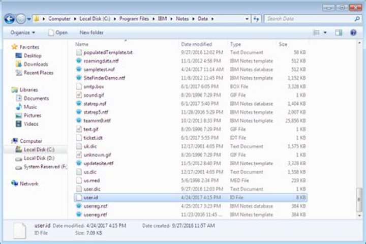
Task: Click the help question mark icon
Action: click(x=353, y=33)
